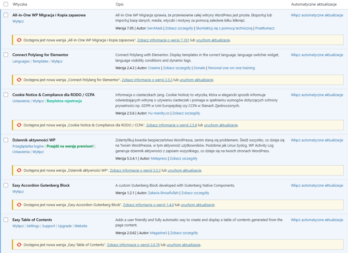348x253 pixels.
Task: Click the red update icon in Connect Polylang notice
Action: pos(19,80)
